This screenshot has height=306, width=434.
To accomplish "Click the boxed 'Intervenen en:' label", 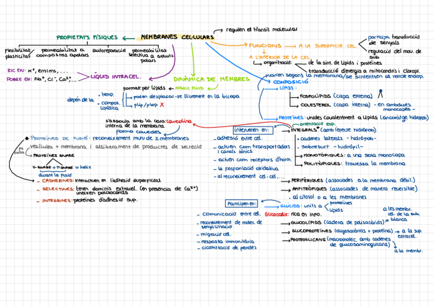I will [x=253, y=130].
